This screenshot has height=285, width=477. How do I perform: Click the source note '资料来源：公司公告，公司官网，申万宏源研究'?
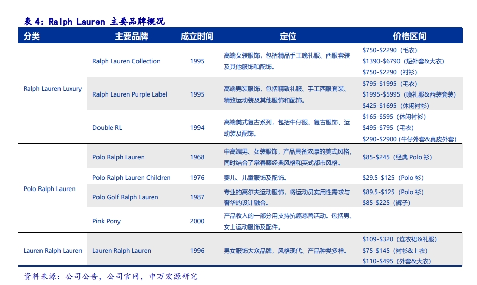(111, 276)
